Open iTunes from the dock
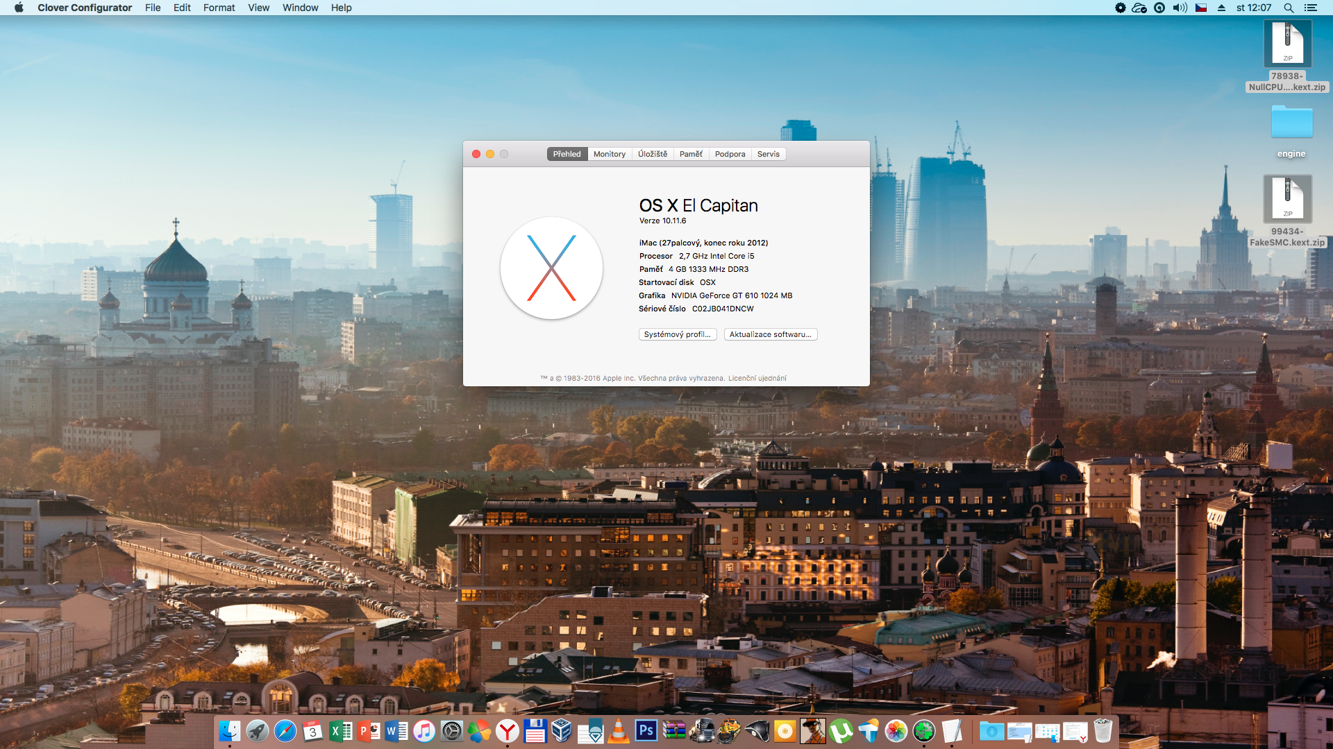This screenshot has width=1333, height=749. pos(424,731)
